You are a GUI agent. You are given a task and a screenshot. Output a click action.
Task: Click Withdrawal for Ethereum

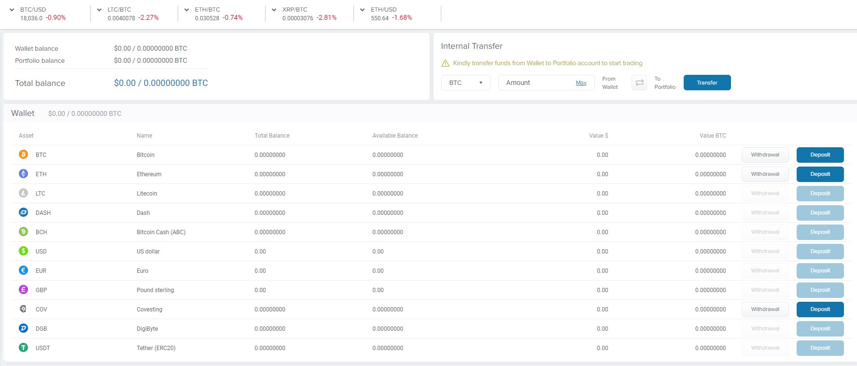click(765, 174)
